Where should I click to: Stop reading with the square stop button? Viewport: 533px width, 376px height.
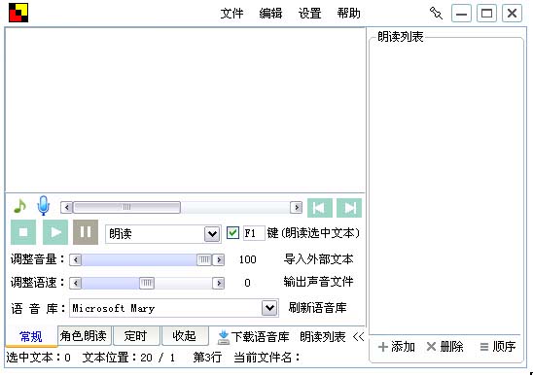pos(23,232)
